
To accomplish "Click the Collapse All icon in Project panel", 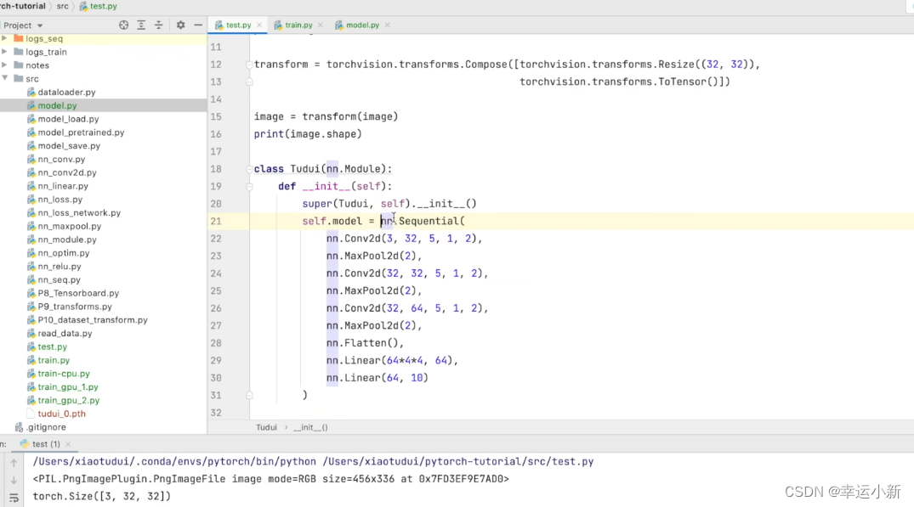I will click(159, 25).
